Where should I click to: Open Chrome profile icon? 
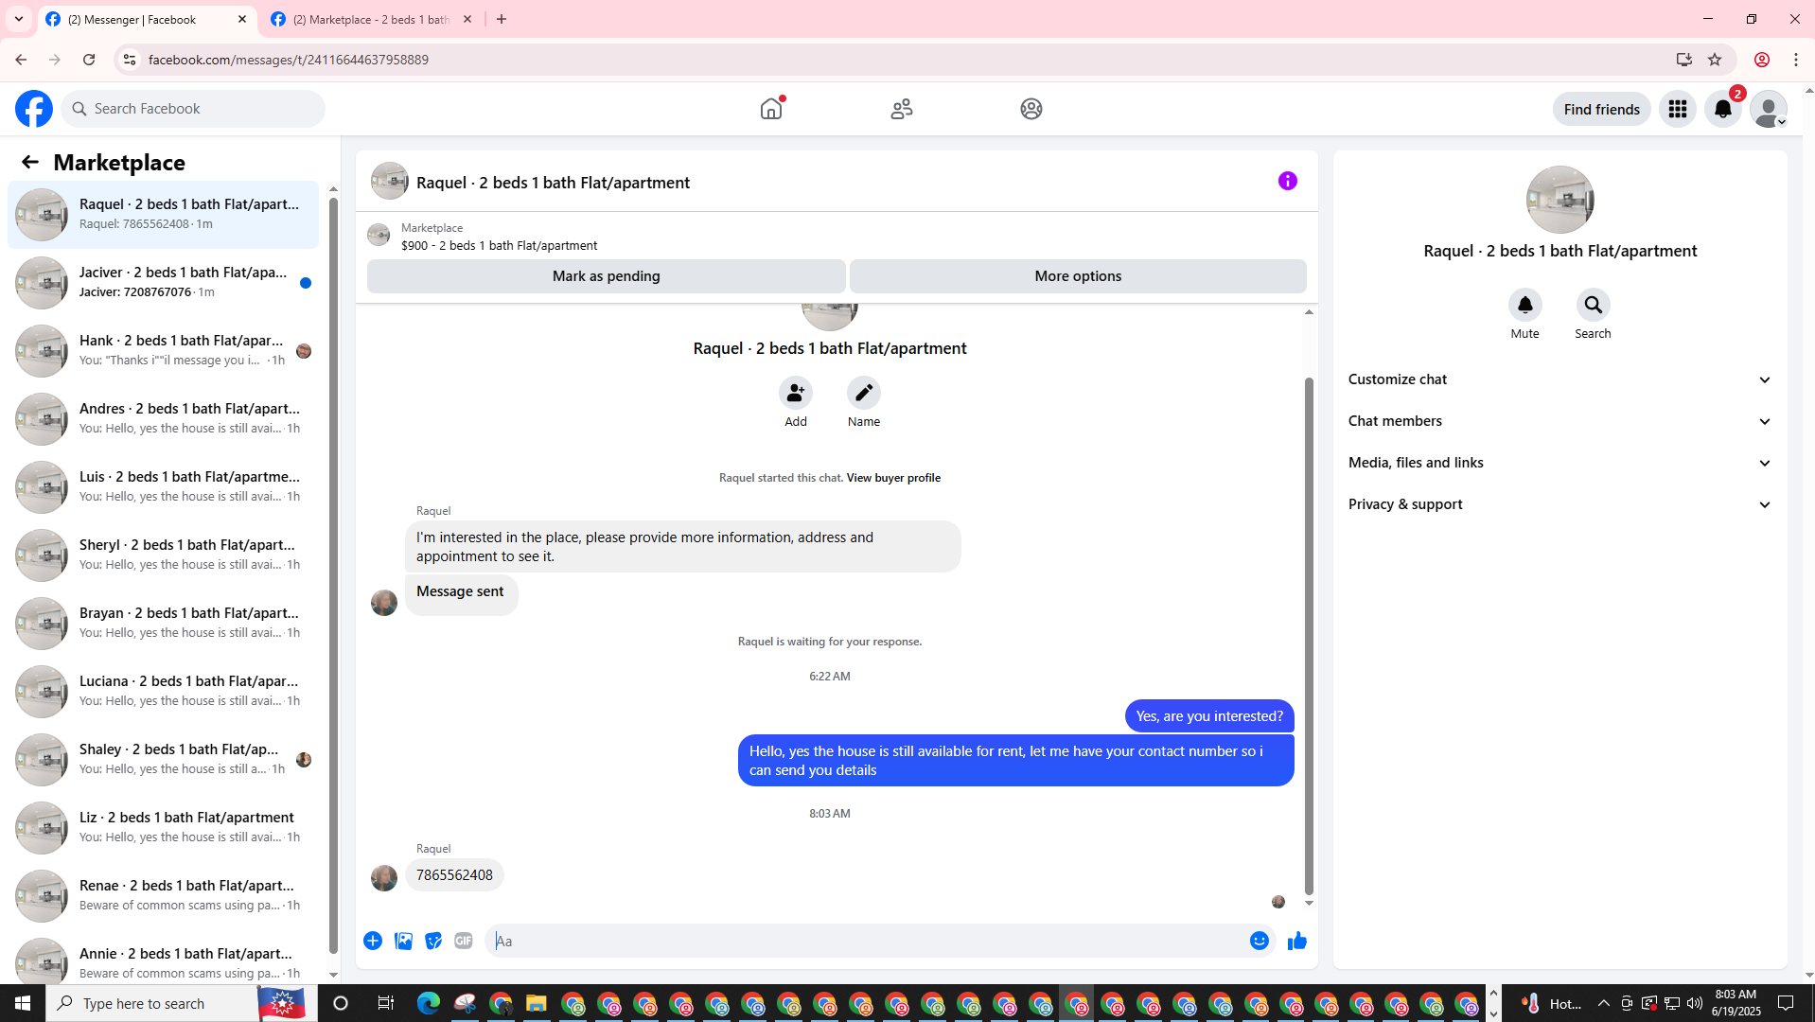[x=1762, y=60]
